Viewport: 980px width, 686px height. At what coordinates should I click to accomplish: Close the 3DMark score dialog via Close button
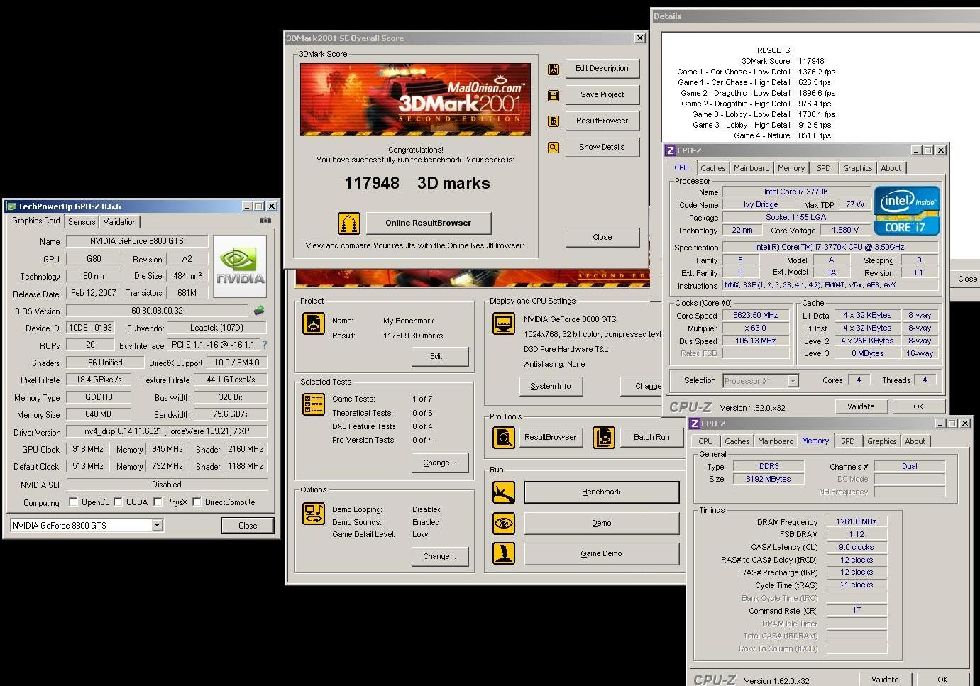[602, 237]
